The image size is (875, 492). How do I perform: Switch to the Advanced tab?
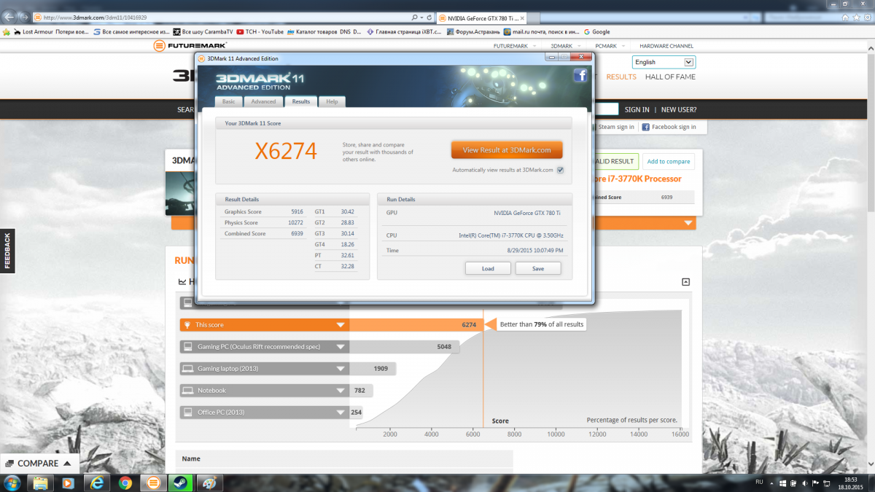pyautogui.click(x=263, y=102)
